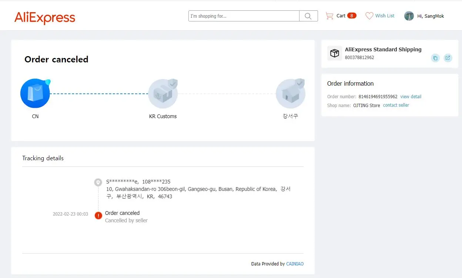Viewport: 462px width, 278px height.
Task: Click the cart badge showing 8
Action: click(352, 16)
